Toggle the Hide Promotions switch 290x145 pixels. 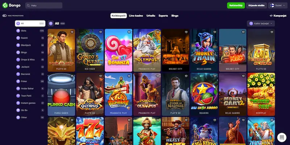[4, 16]
